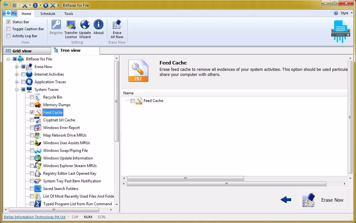Click the large Feed Cache INI icon
Image resolution: width=356 pixels, height=223 pixels.
pos(138,71)
